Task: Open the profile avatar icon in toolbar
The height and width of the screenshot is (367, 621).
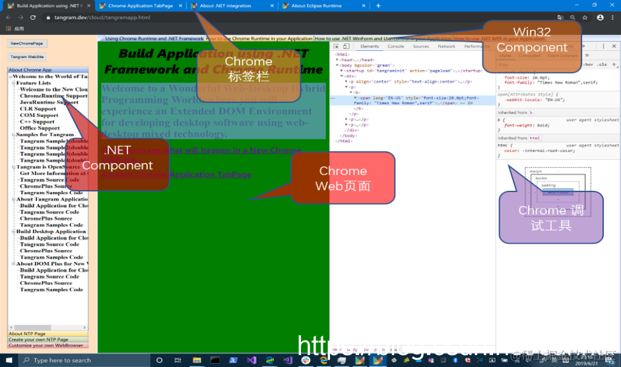Action: [x=600, y=17]
